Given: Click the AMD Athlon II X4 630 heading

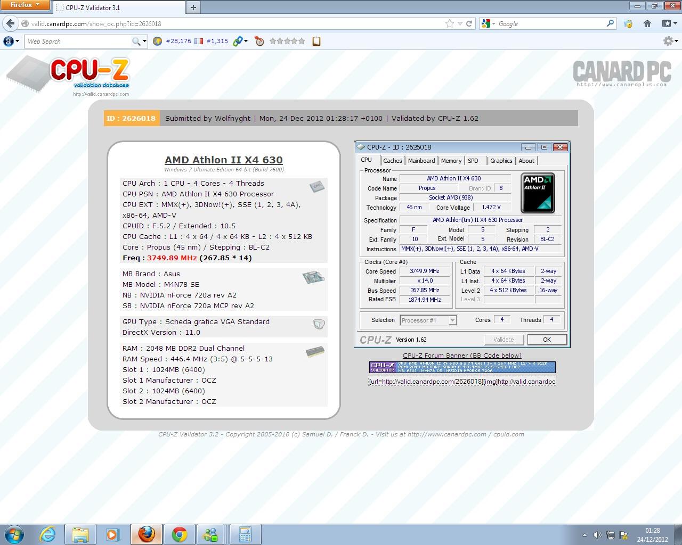Looking at the screenshot, I should point(224,160).
